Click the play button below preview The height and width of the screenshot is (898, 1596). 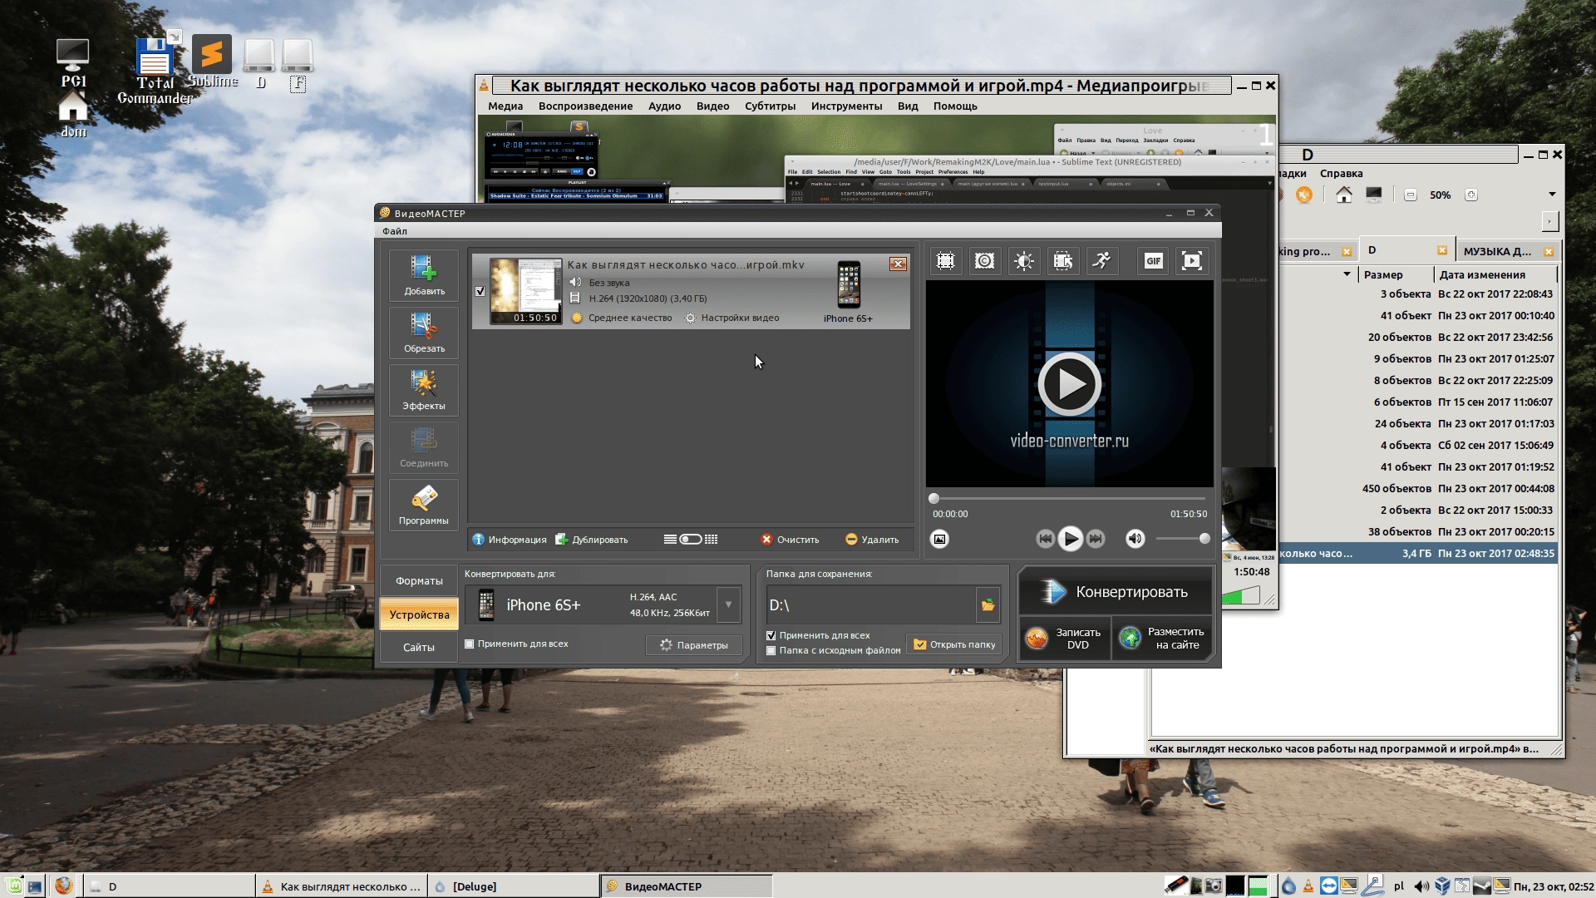click(1071, 539)
